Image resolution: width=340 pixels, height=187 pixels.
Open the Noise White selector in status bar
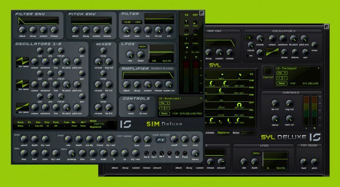[x=20, y=126]
